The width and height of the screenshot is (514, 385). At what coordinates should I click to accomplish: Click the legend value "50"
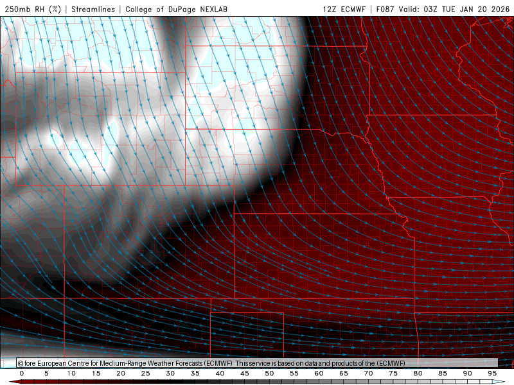269,373
